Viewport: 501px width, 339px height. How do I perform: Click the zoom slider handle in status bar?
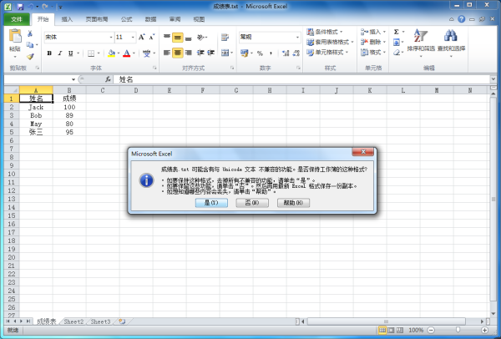(458, 330)
